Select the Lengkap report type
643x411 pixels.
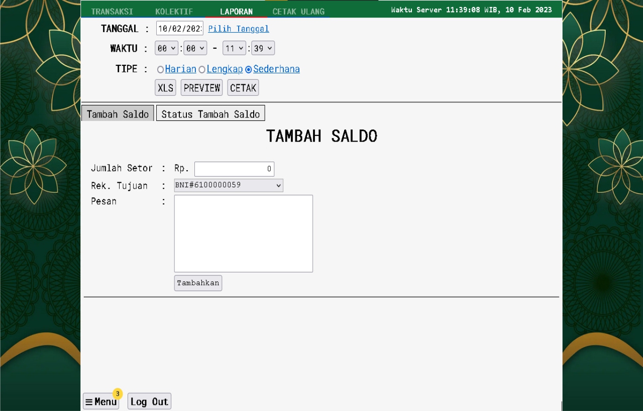[x=202, y=69]
